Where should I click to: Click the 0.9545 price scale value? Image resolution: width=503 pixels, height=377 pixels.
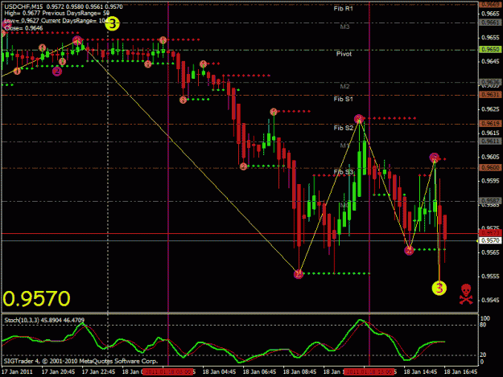coord(490,300)
